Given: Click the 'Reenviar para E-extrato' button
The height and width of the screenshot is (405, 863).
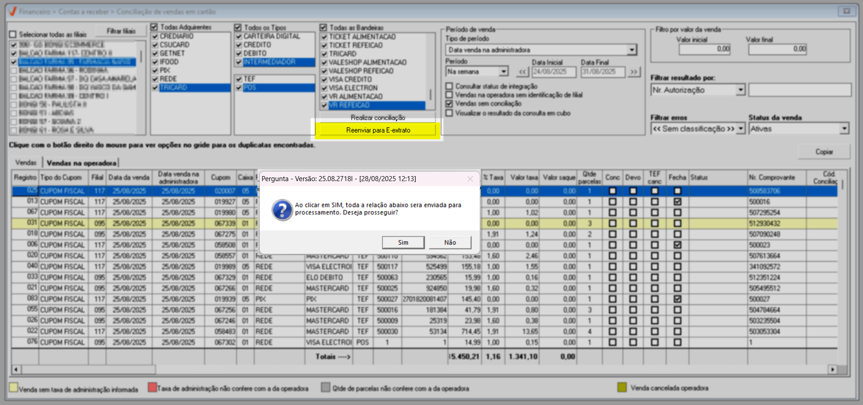Looking at the screenshot, I should pos(378,130).
